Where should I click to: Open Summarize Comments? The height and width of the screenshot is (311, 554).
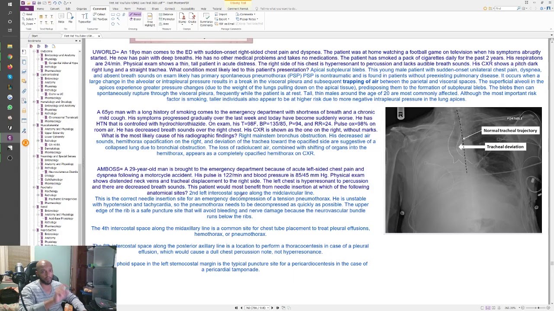pyautogui.click(x=206, y=20)
